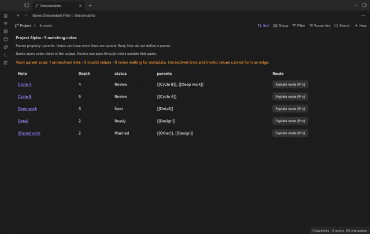Open the Detail note link
The image size is (370, 234).
[23, 121]
